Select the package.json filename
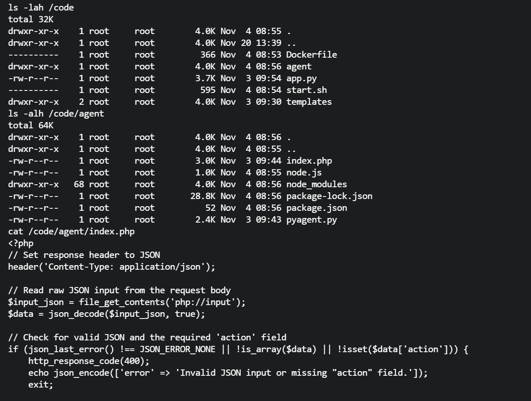 point(316,208)
